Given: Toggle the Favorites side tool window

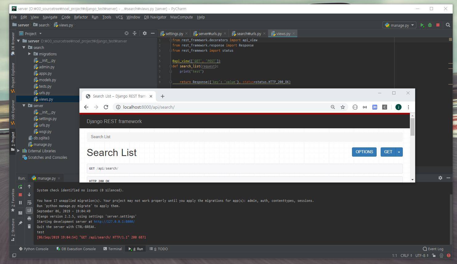Looking at the screenshot, I should 13,200.
